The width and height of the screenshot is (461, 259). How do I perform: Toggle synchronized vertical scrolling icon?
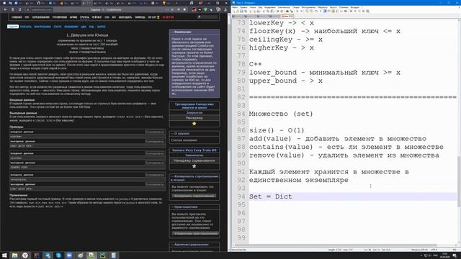307,12
